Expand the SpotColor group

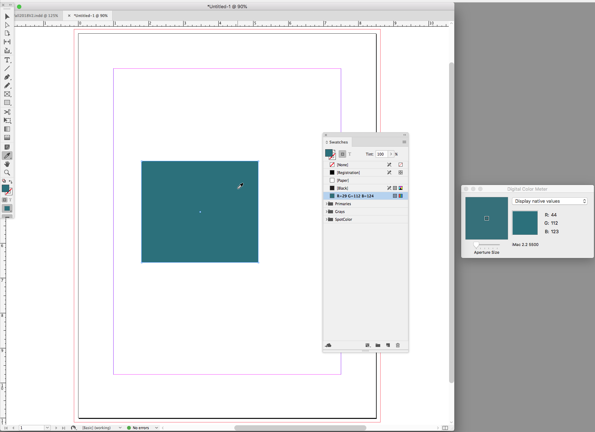[327, 219]
